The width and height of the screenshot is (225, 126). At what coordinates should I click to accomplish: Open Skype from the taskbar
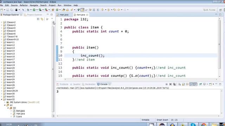coord(193,125)
